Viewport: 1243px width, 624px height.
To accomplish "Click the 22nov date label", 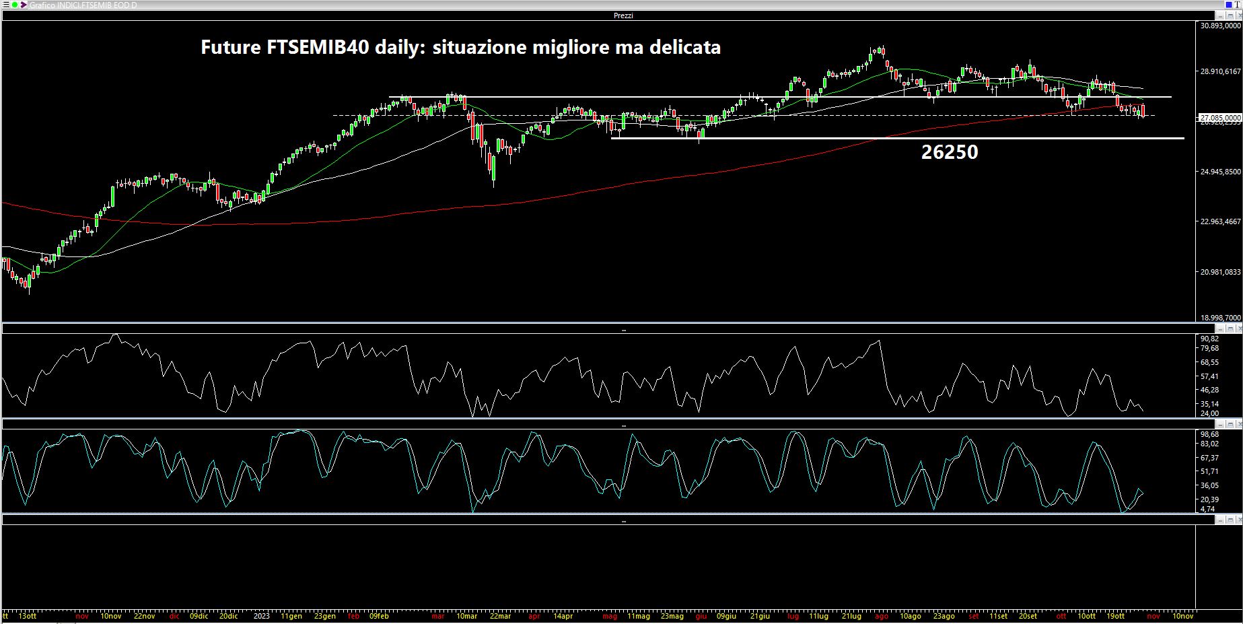I will click(144, 616).
